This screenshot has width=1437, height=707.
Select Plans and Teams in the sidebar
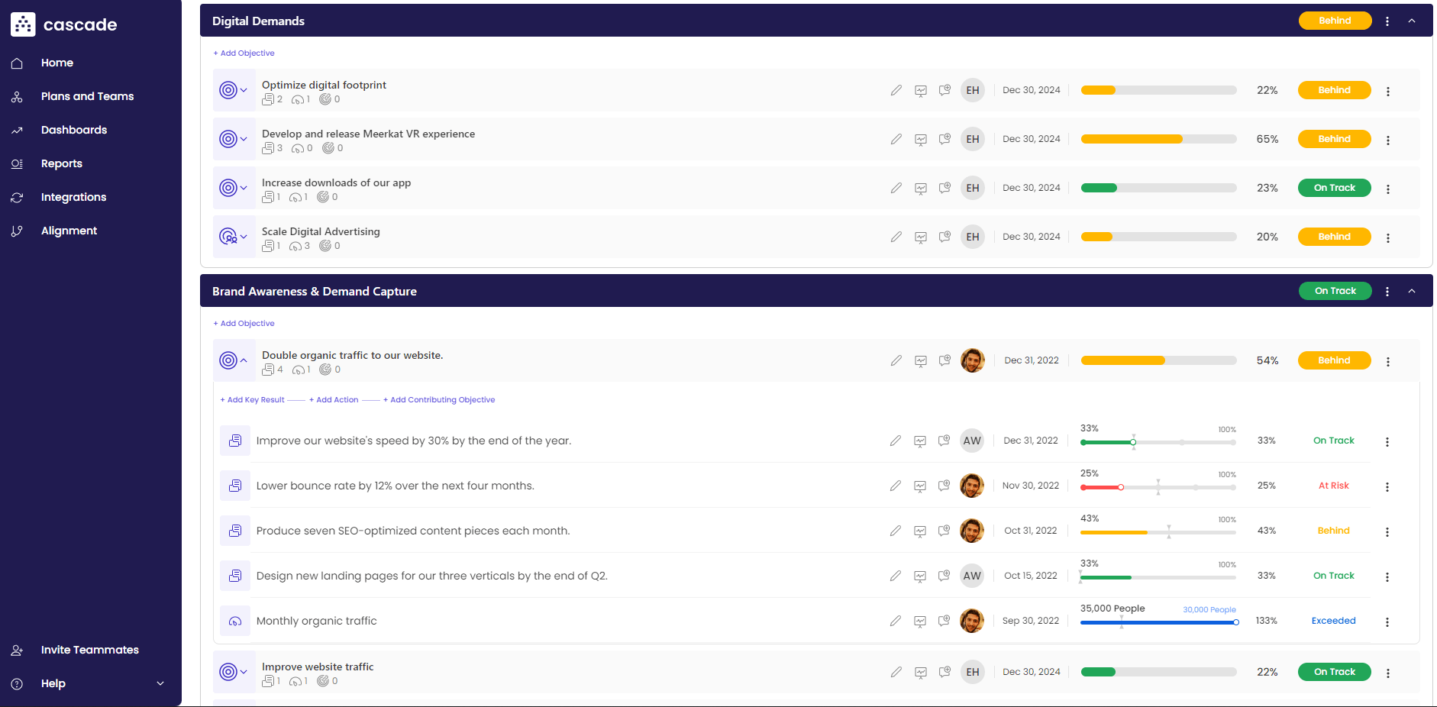[87, 95]
